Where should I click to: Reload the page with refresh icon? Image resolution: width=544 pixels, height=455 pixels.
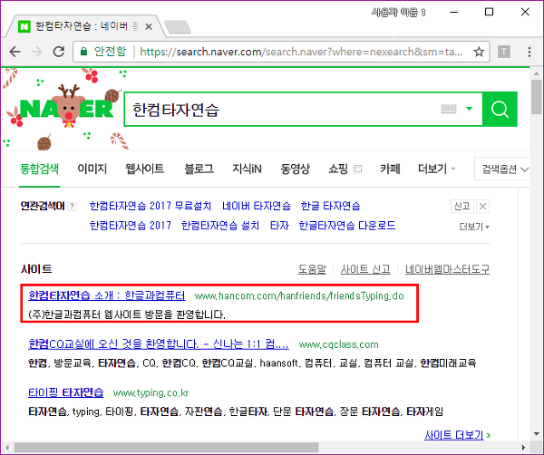(59, 52)
